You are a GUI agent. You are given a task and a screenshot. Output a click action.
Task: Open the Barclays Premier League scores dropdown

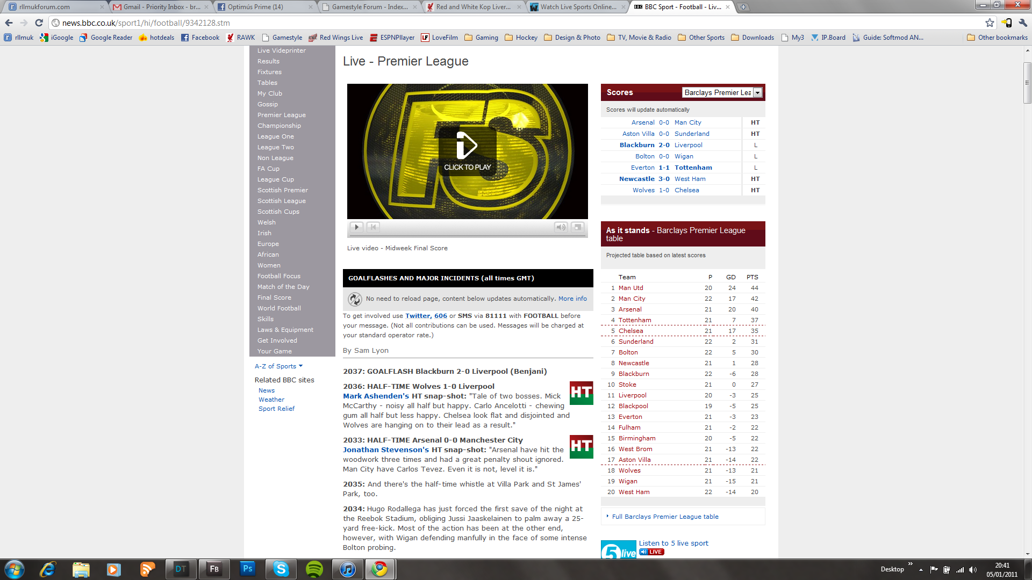[x=757, y=92]
